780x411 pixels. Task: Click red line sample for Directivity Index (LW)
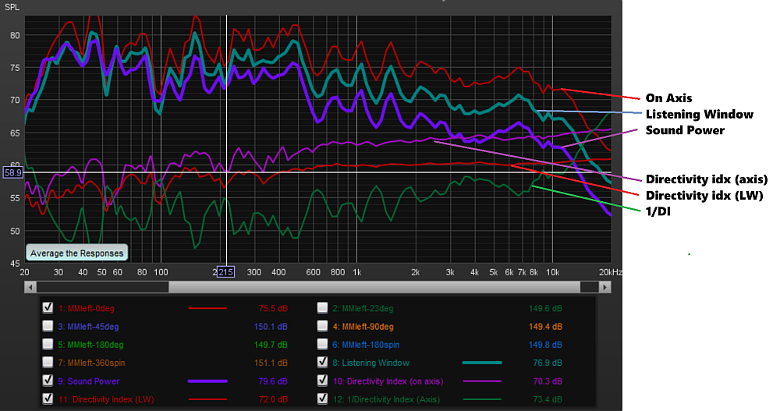(x=207, y=400)
